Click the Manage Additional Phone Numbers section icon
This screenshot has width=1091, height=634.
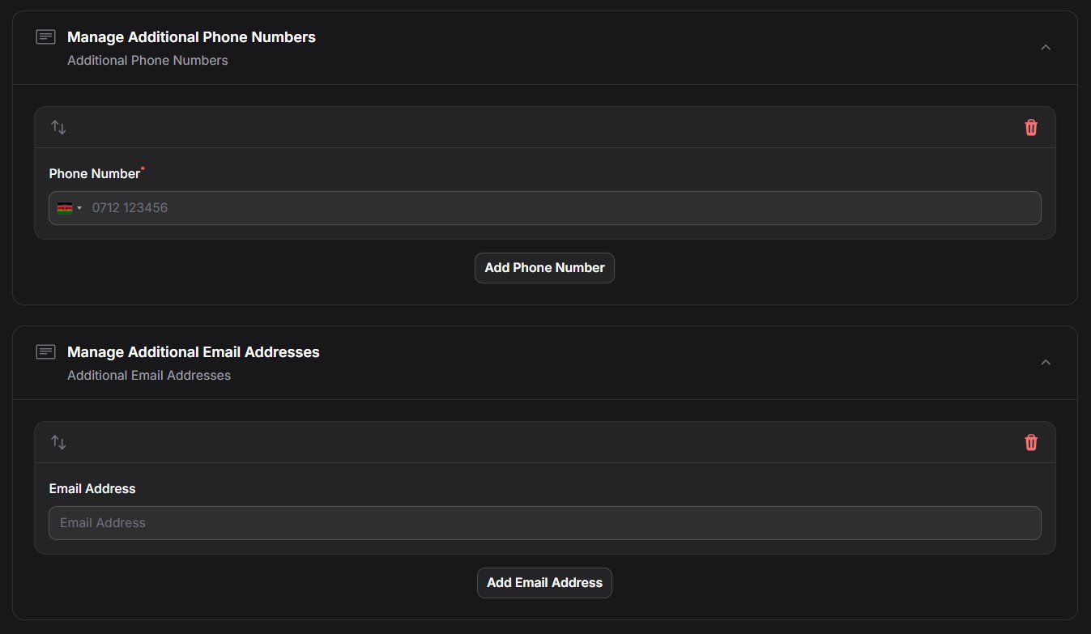coord(46,37)
